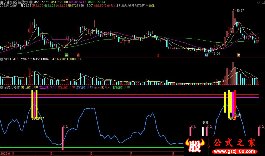This screenshot has height=156, width=265.
Task: Click the float shares 流通7870万
Action: (136, 6)
